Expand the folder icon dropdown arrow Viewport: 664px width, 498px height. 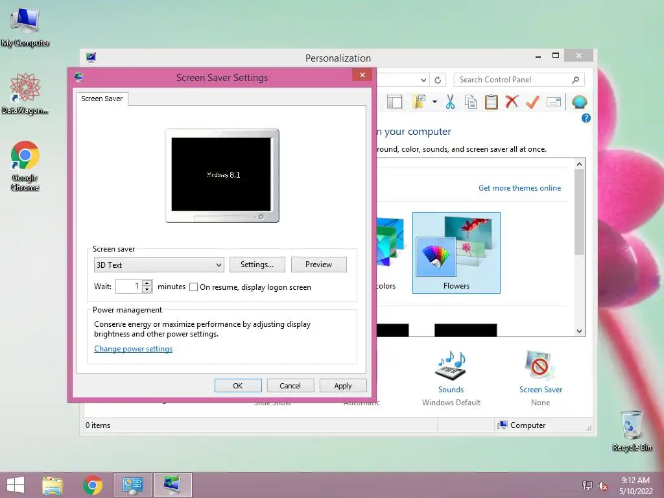pyautogui.click(x=434, y=102)
